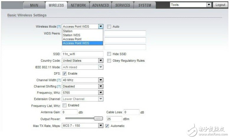The height and width of the screenshot is (139, 230).
Task: Toggle the Hide SSID checkbox
Action: coord(109,54)
